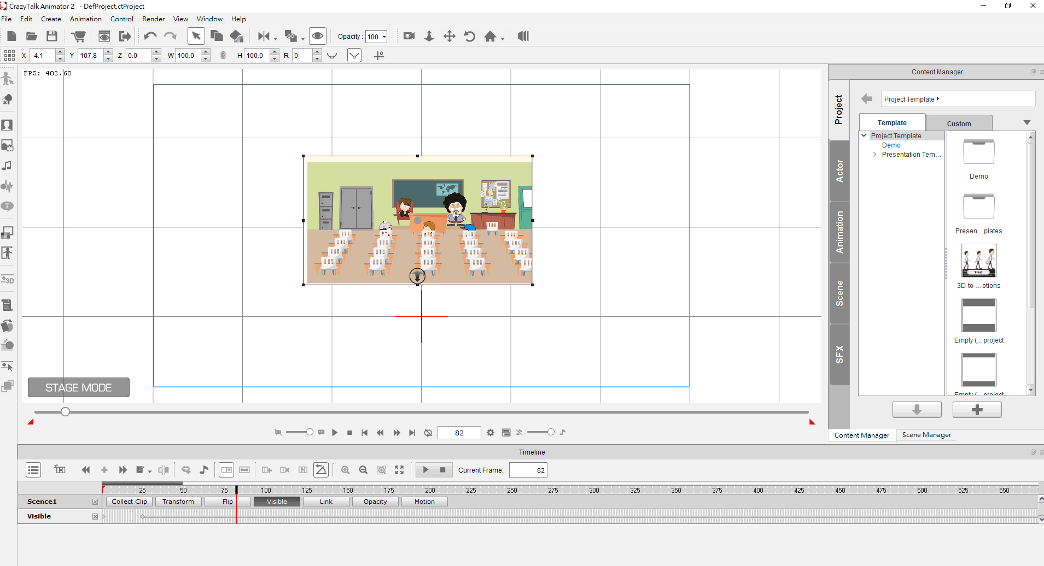1044x566 pixels.
Task: Click the camera record icon
Action: 409,36
